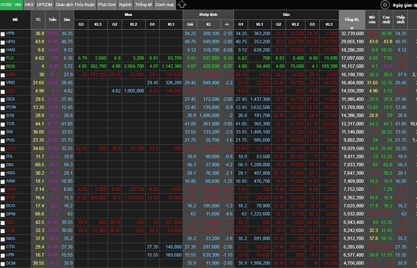Select the HOSE: VNI tab
Viewport: 417px width, 268px height.
[x=11, y=5]
